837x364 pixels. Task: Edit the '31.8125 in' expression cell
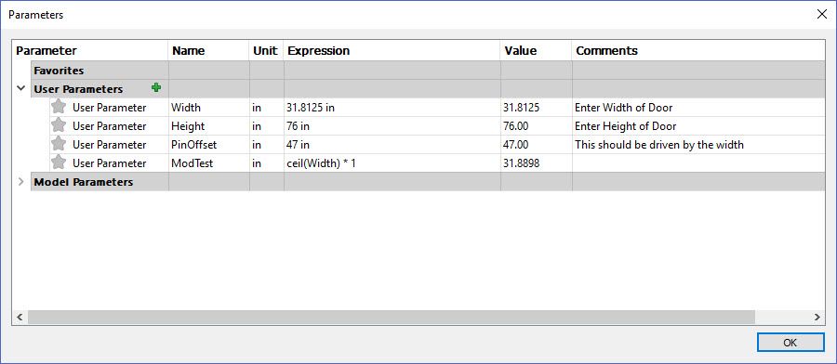pos(392,107)
